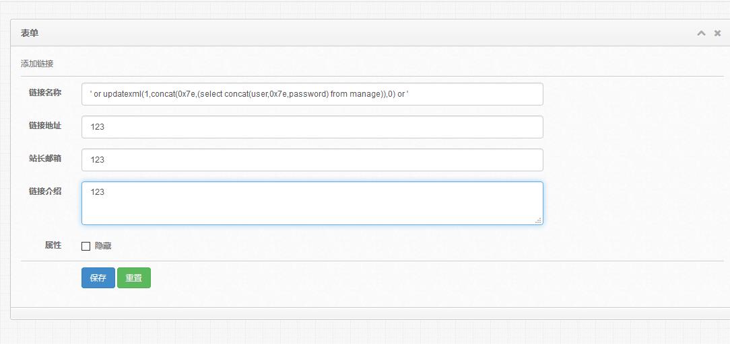
Task: Select the 站长邮箱 input field
Action: click(x=312, y=160)
